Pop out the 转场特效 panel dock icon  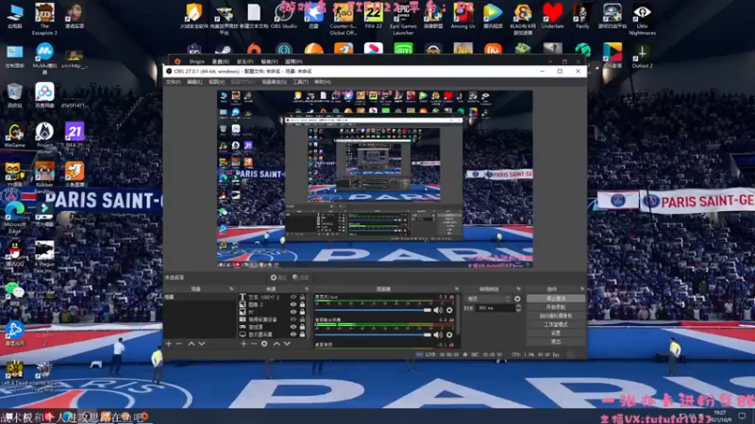(518, 289)
